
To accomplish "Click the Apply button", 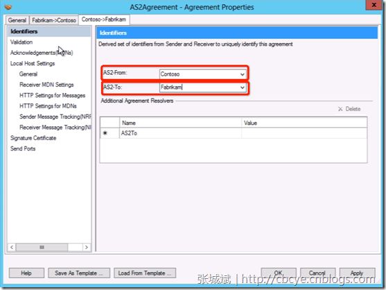I will 357,273.
